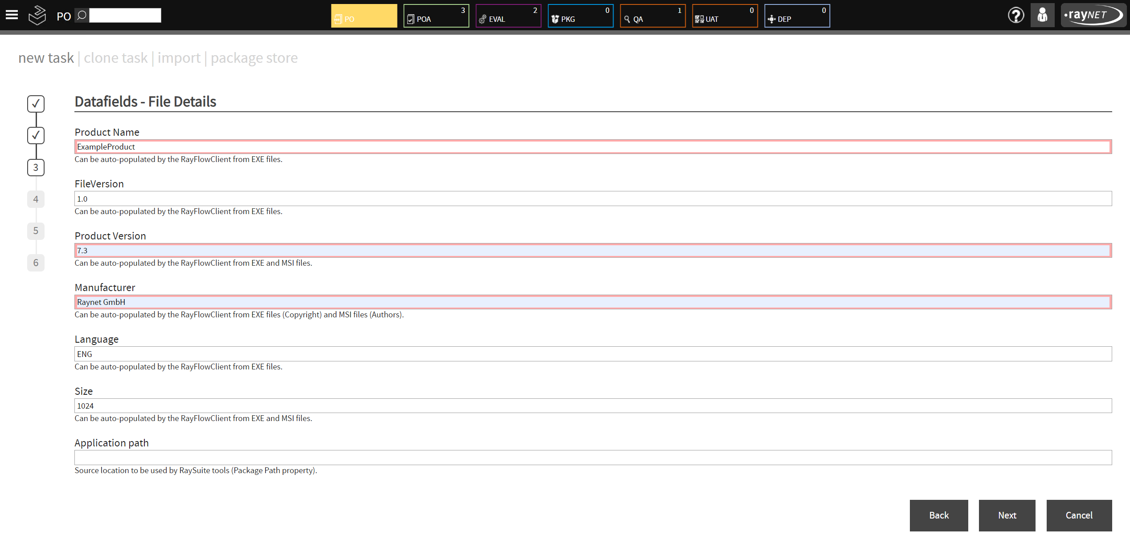Open the help question mark icon

point(1016,15)
